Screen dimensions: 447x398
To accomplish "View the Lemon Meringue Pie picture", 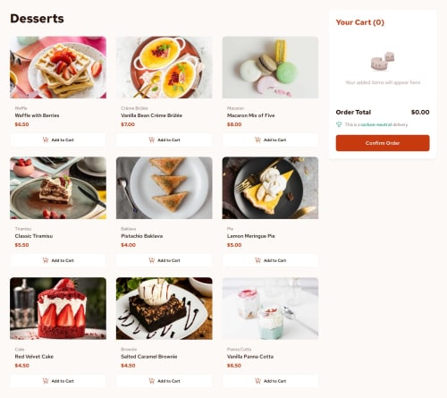I will (x=270, y=188).
